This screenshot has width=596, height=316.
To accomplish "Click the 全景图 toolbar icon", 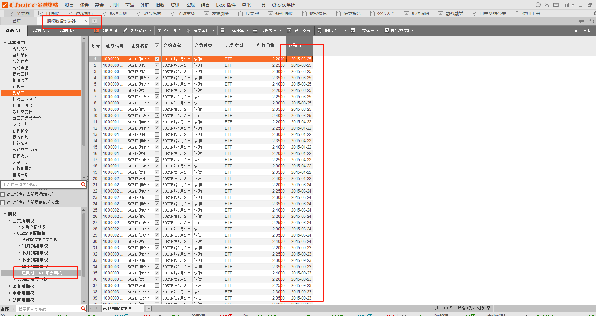I will coord(11,14).
